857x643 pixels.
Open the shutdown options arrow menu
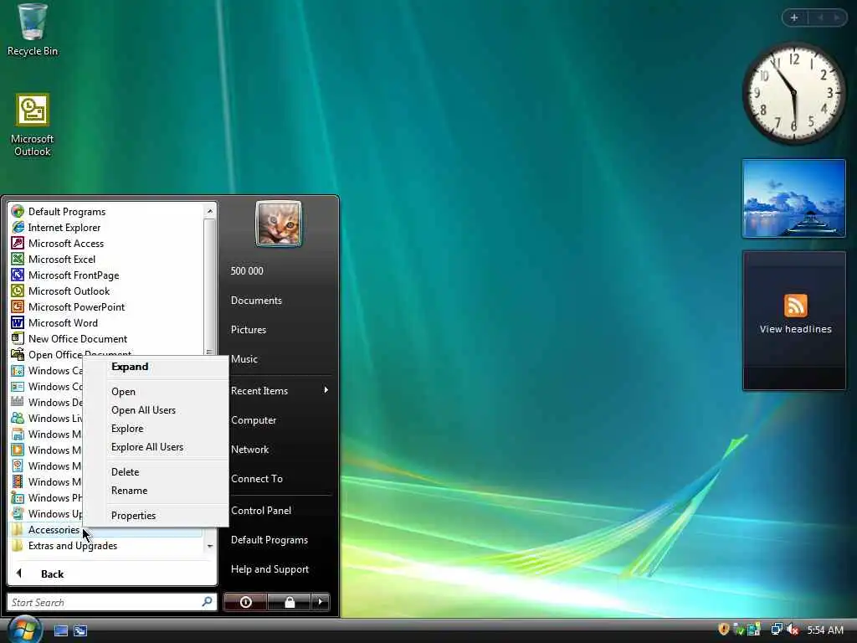321,602
